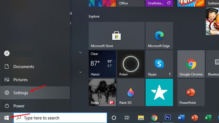Launch Microsoft Edge from the Start tiles
Image resolution: width=219 pixels, height=123 pixels.
coord(159,36)
